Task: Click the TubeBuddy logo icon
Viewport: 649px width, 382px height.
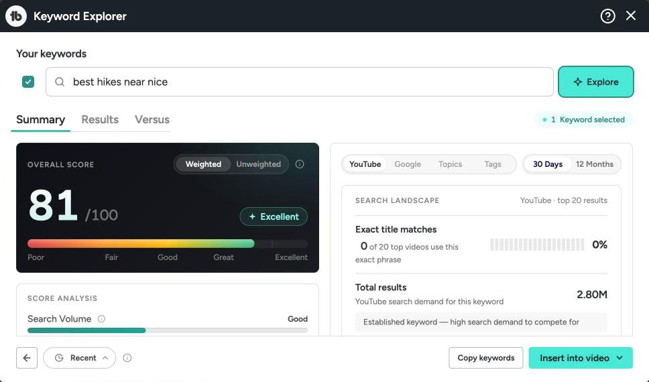Action: [16, 16]
